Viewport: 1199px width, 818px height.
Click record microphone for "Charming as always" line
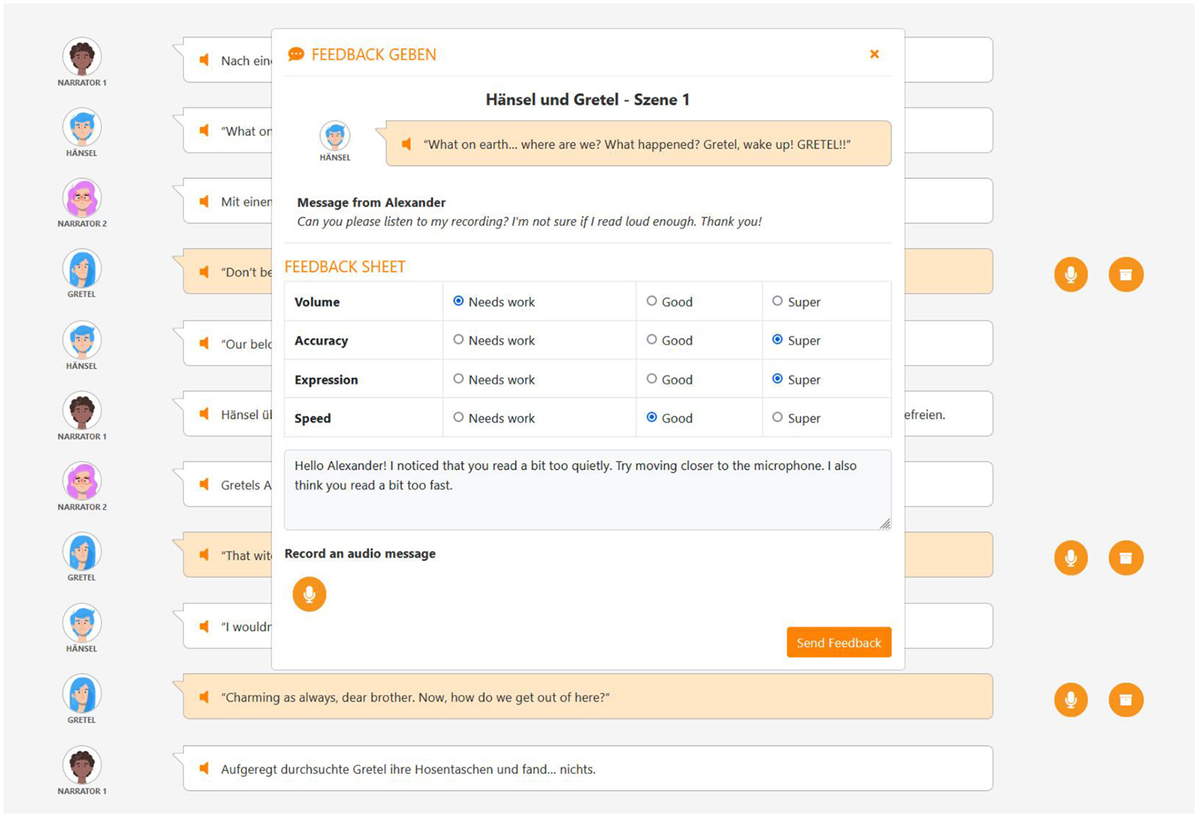pyautogui.click(x=1070, y=700)
